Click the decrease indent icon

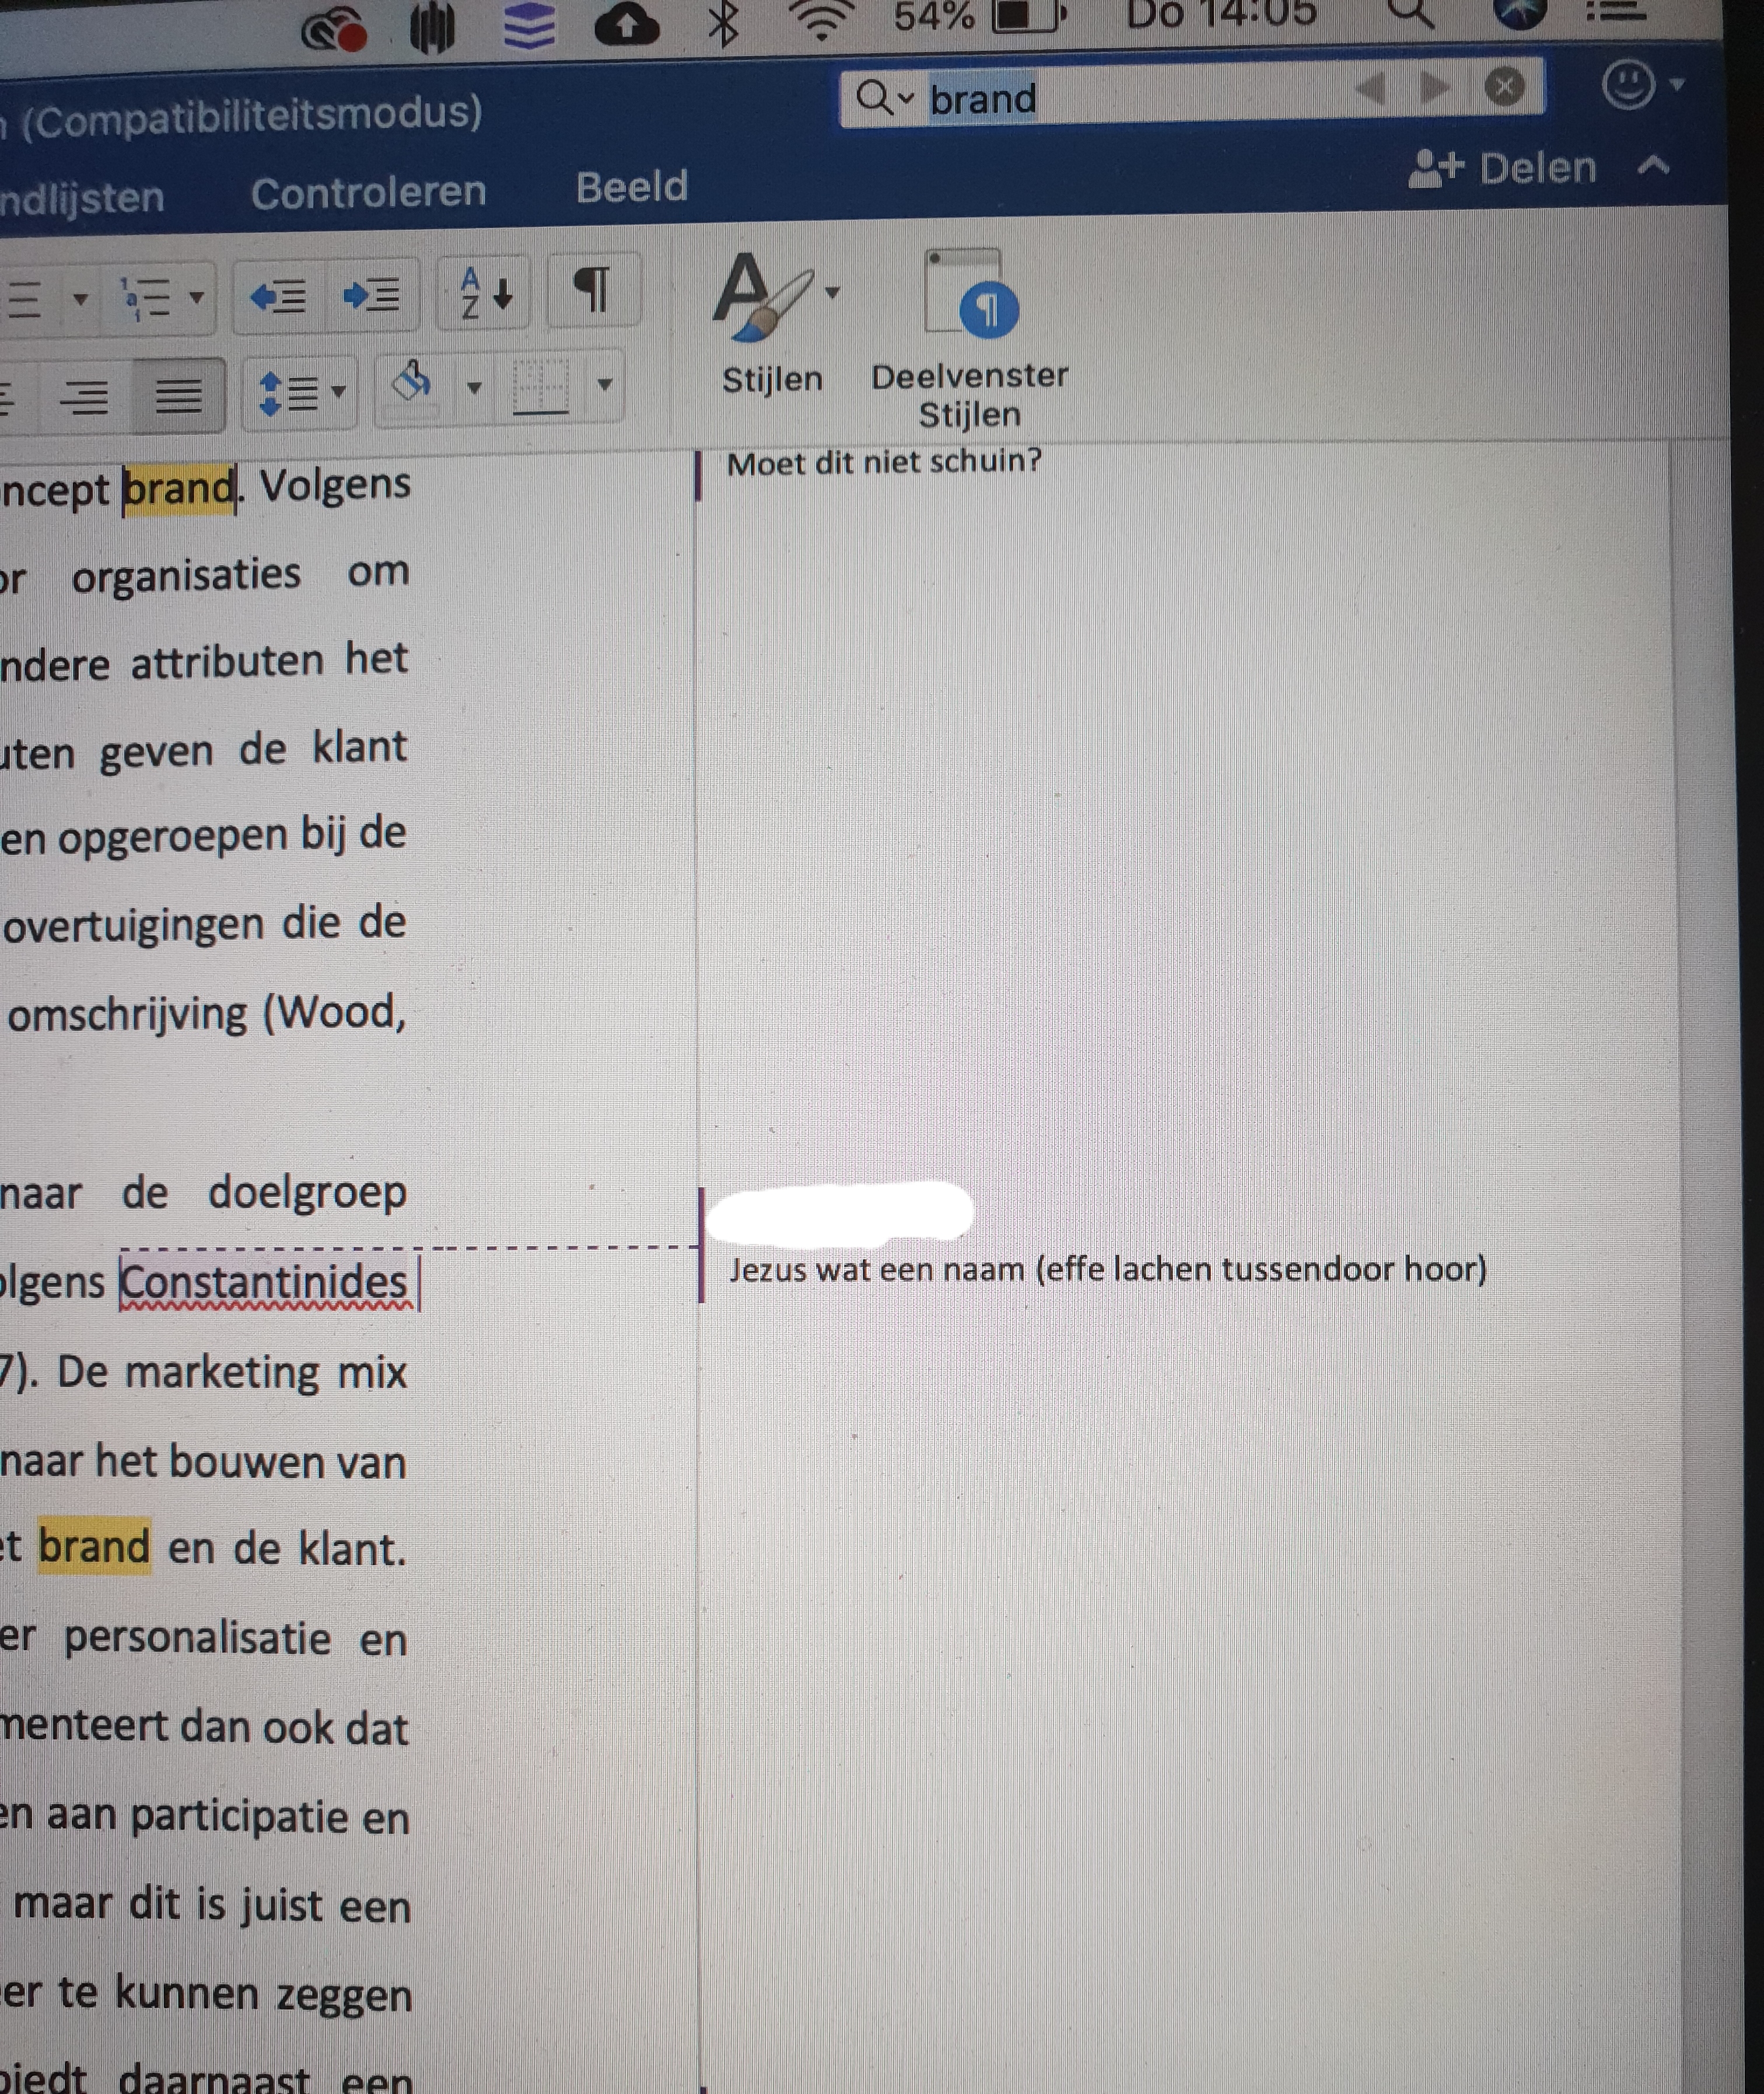coord(278,295)
